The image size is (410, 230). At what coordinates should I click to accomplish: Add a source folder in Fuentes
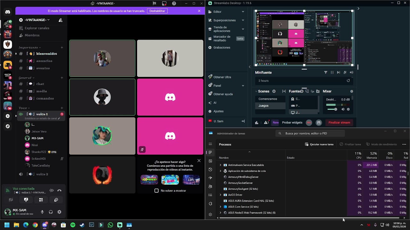click(x=318, y=91)
